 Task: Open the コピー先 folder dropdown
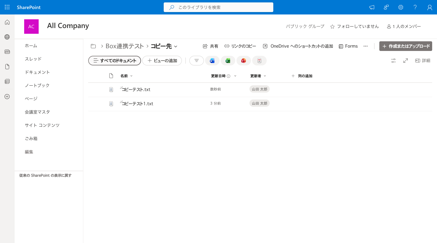pos(176,46)
